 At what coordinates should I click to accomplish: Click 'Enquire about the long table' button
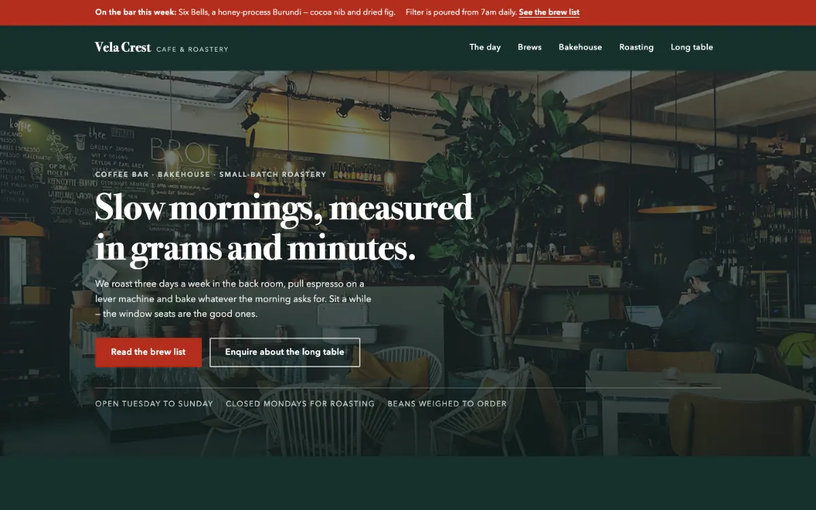[285, 352]
